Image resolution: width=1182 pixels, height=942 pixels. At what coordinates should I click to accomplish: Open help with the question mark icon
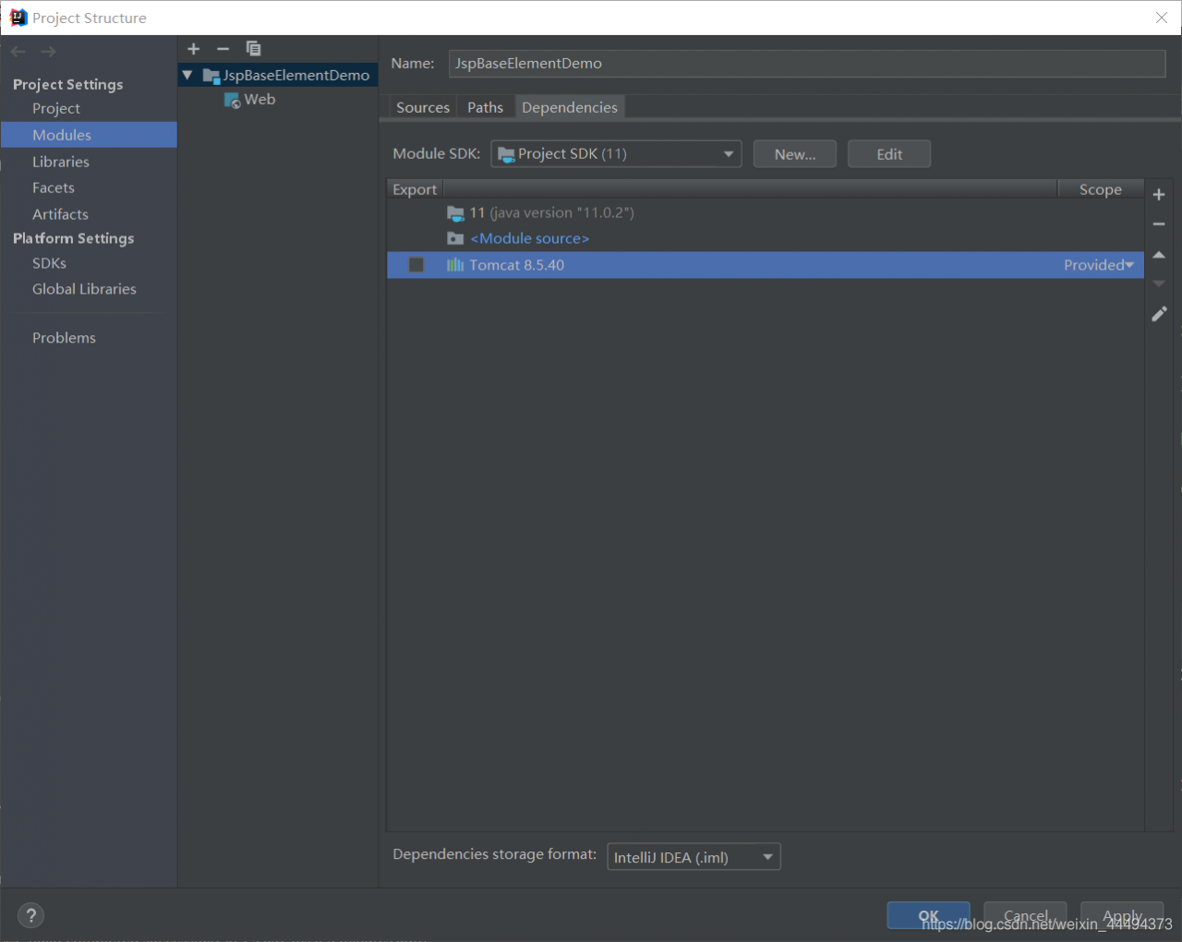pyautogui.click(x=30, y=915)
